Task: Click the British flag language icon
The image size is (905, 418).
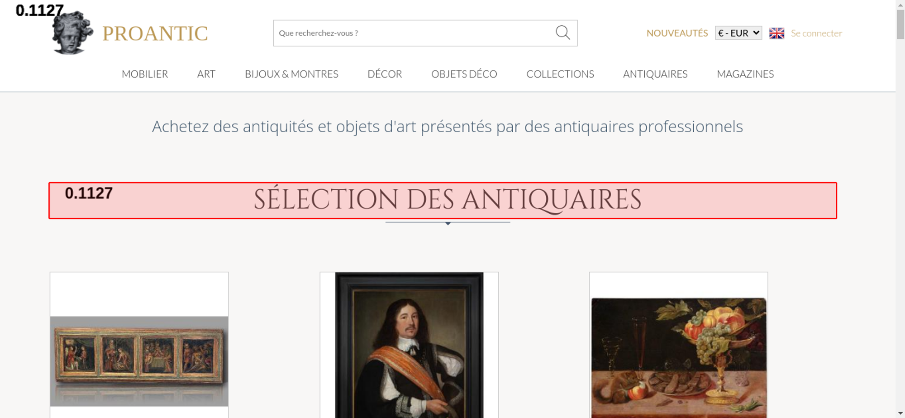Action: [776, 33]
